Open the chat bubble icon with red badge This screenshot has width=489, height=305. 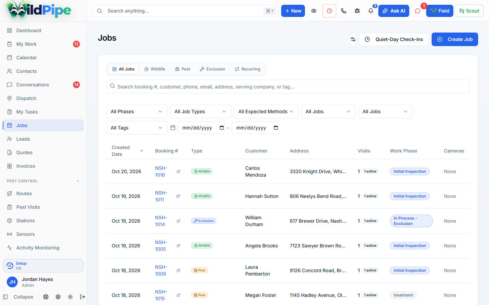click(418, 11)
